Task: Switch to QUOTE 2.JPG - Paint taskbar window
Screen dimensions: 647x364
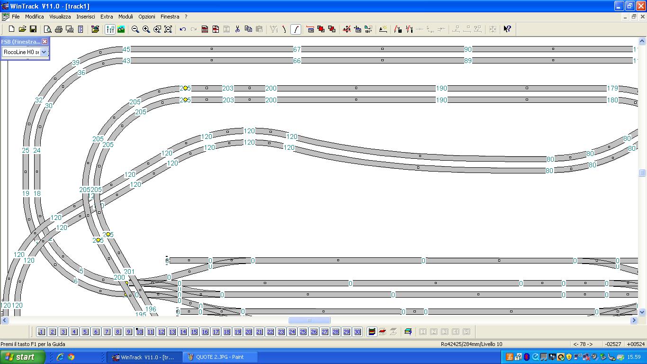Action: click(x=220, y=357)
